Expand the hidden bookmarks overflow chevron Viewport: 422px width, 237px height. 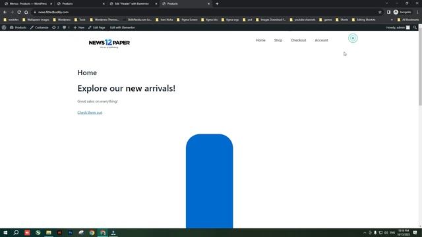pyautogui.click(x=392, y=20)
